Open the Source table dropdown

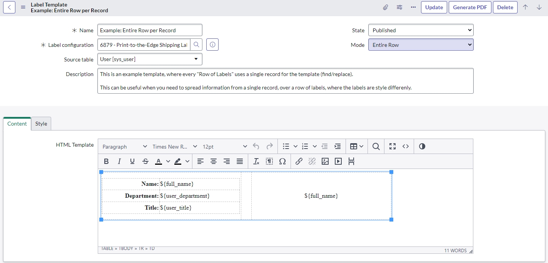150,59
